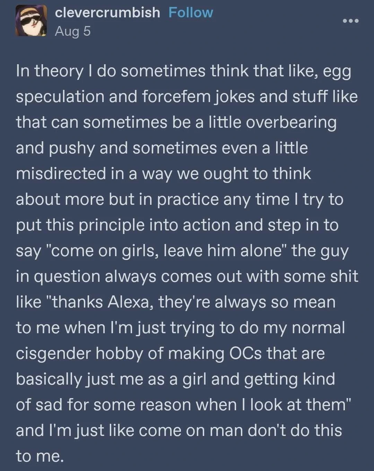374x471 pixels.
Task: Click the post body text
Action: (187, 263)
